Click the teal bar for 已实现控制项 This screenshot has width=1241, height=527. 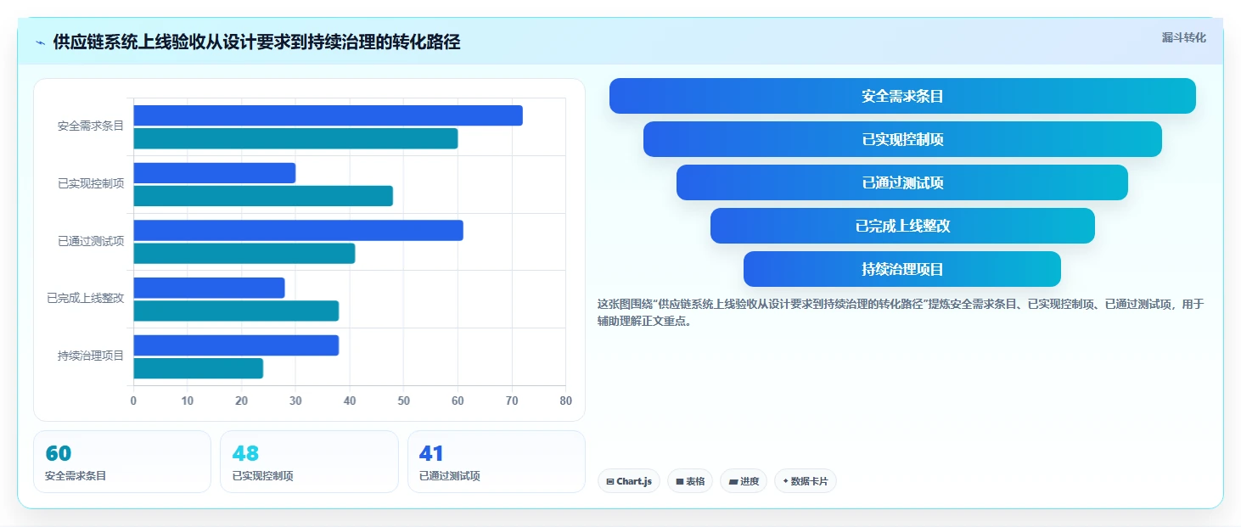[x=263, y=196]
